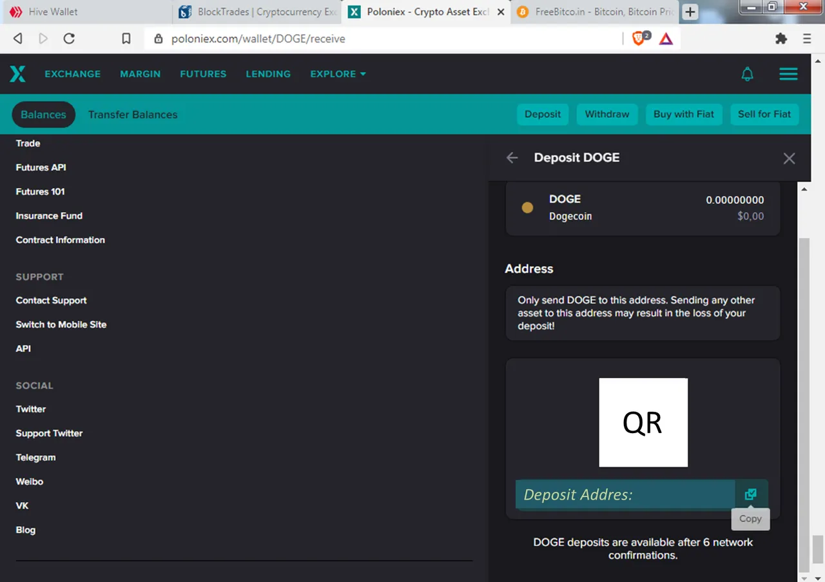Click the browser back button
This screenshot has height=582, width=825.
(x=18, y=39)
